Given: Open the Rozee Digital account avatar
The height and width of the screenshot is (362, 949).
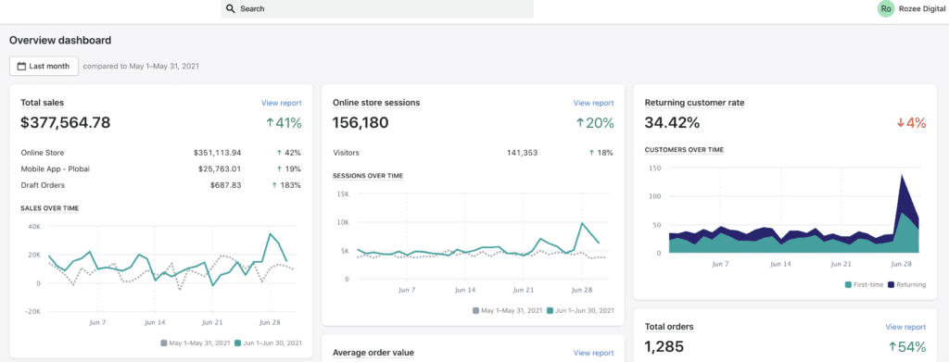Looking at the screenshot, I should point(885,8).
